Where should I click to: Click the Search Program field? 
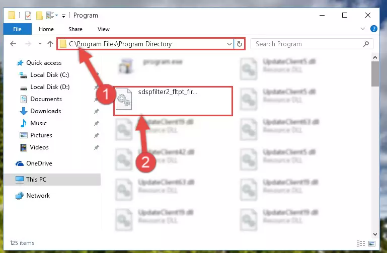click(312, 44)
